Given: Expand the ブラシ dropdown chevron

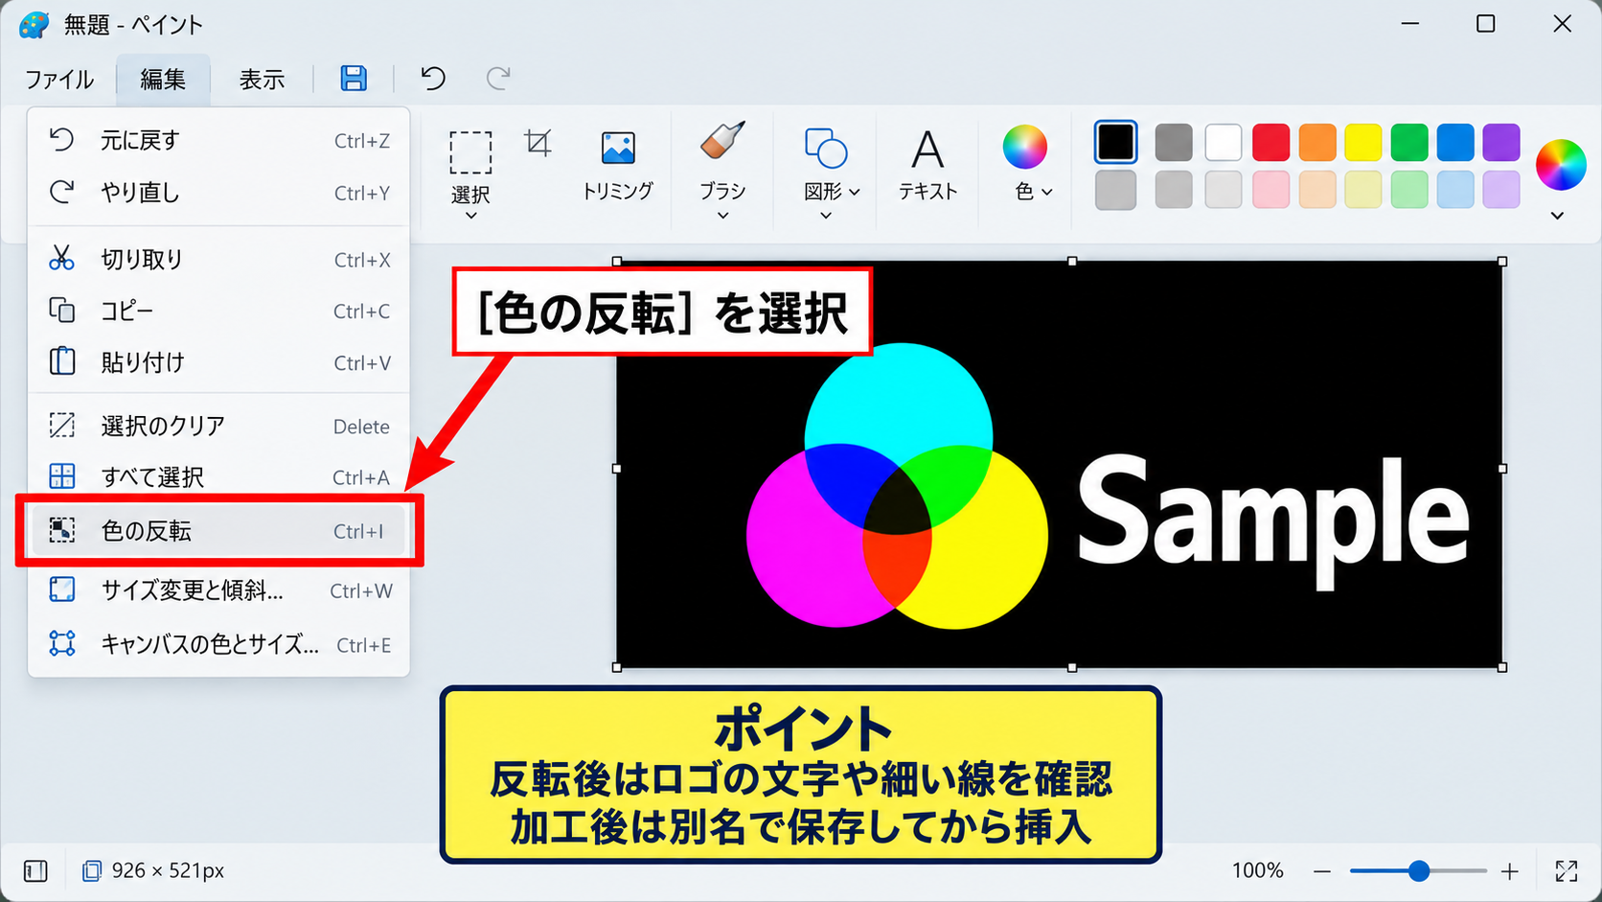Looking at the screenshot, I should tap(723, 216).
